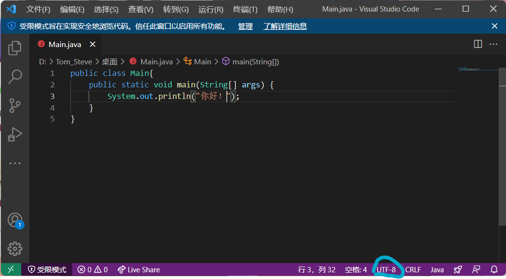Open the errors and warnings indicator
This screenshot has width=506, height=279.
(x=92, y=269)
